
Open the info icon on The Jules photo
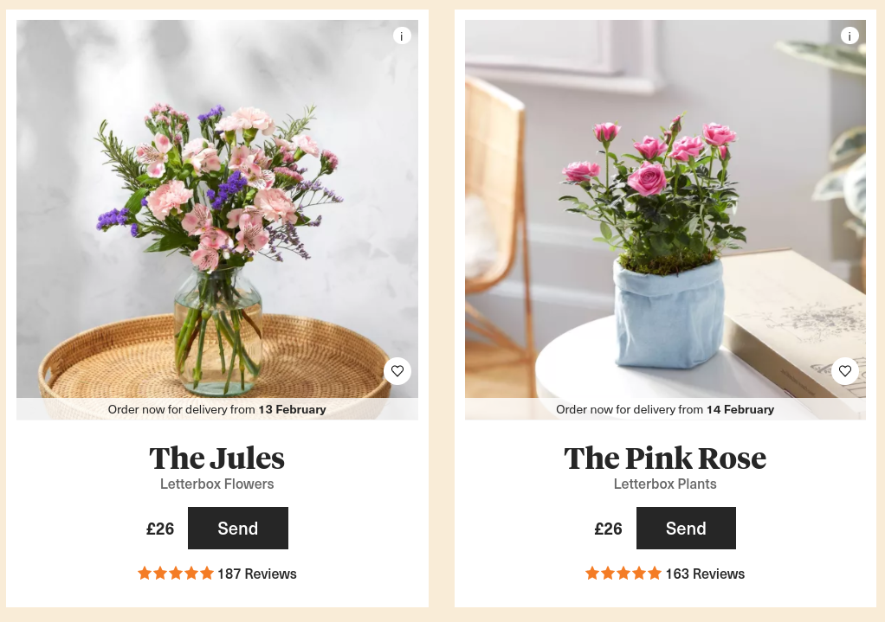(x=402, y=36)
